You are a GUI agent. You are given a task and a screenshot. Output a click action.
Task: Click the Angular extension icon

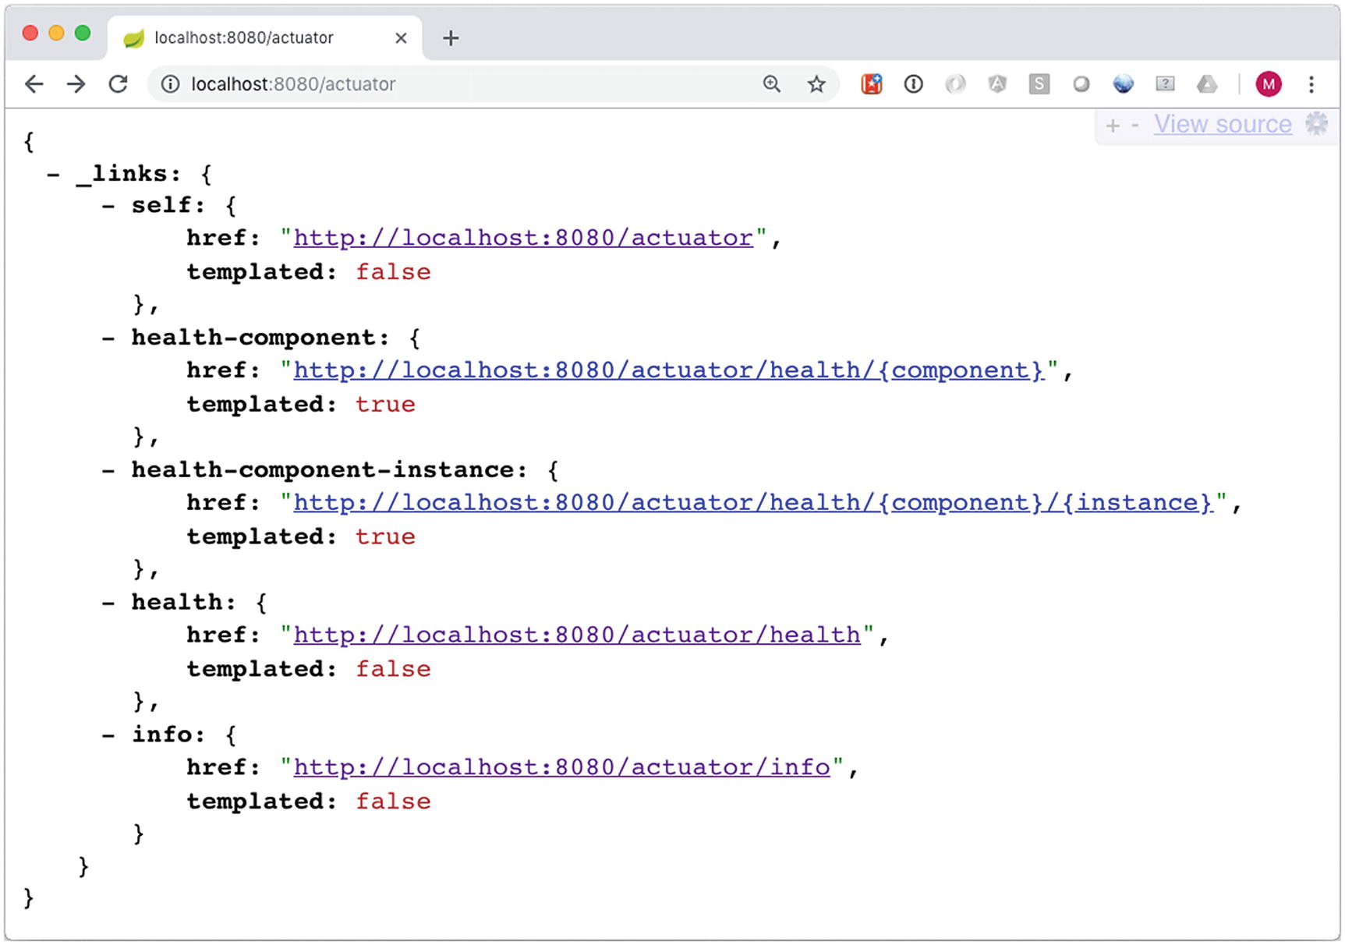pyautogui.click(x=998, y=83)
